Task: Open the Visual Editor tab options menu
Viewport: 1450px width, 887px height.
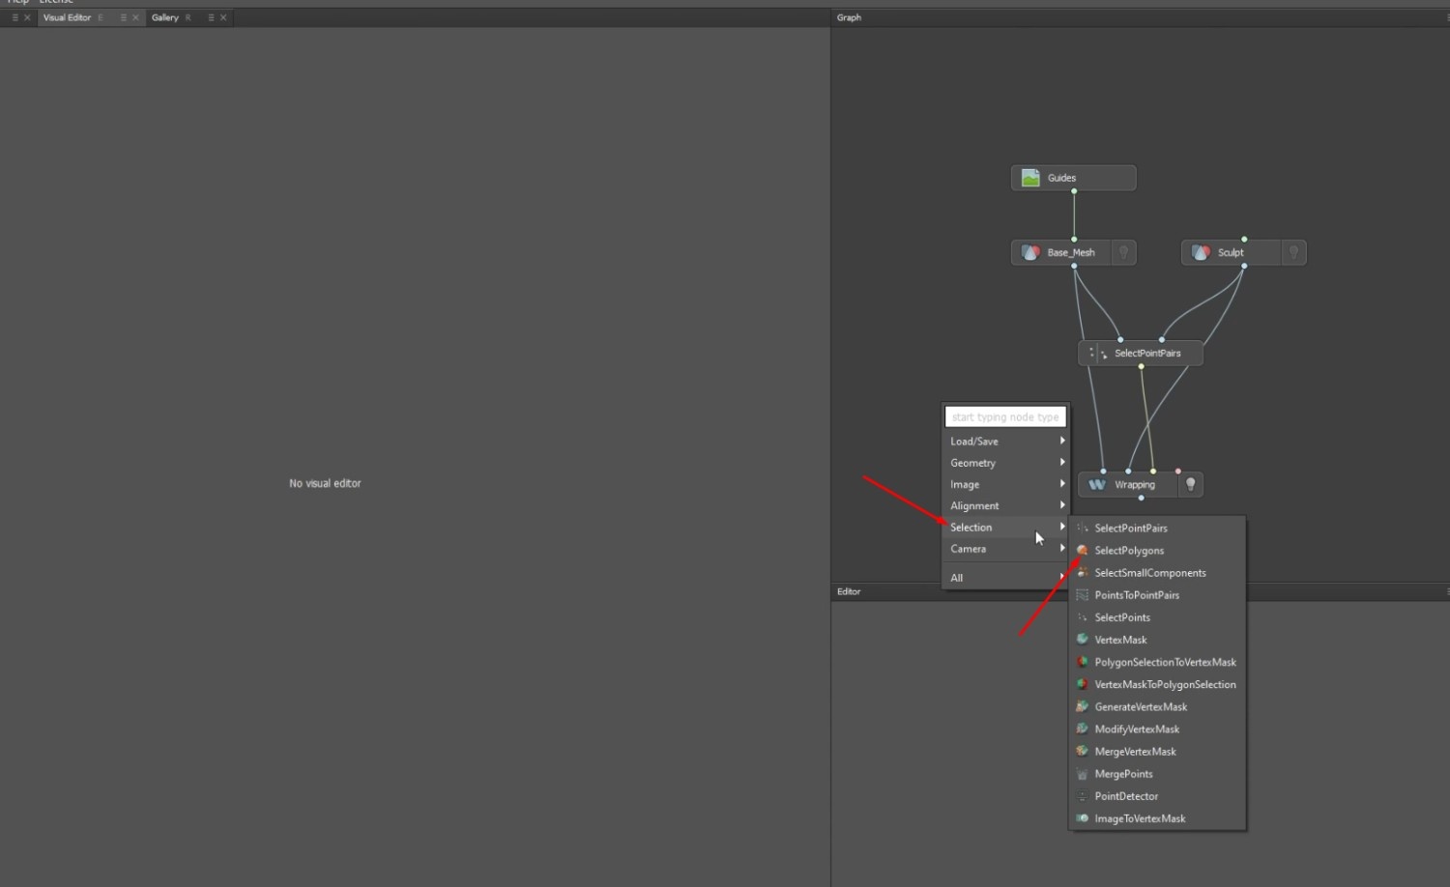Action: (123, 17)
